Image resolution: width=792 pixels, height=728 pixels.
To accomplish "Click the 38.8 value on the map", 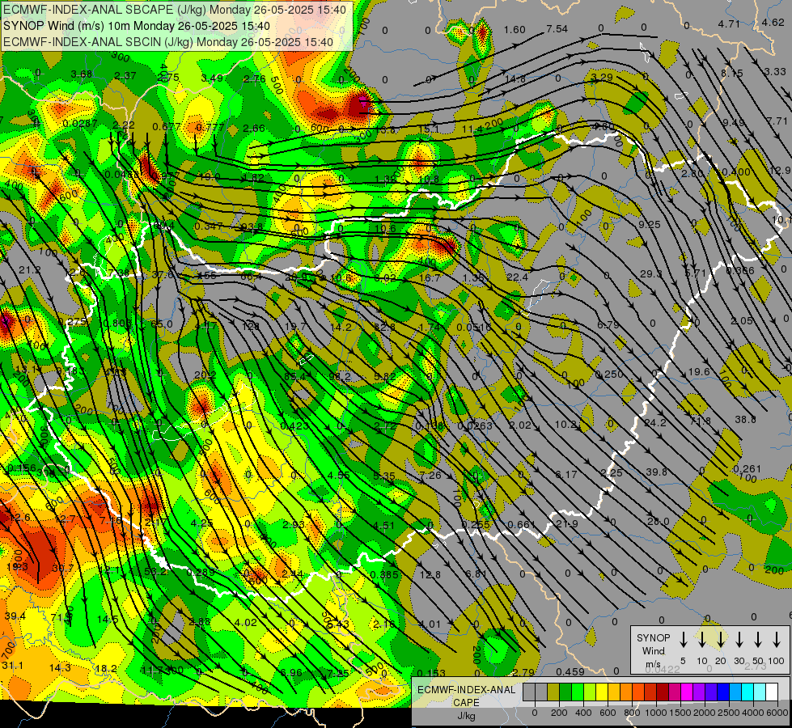I will (746, 419).
